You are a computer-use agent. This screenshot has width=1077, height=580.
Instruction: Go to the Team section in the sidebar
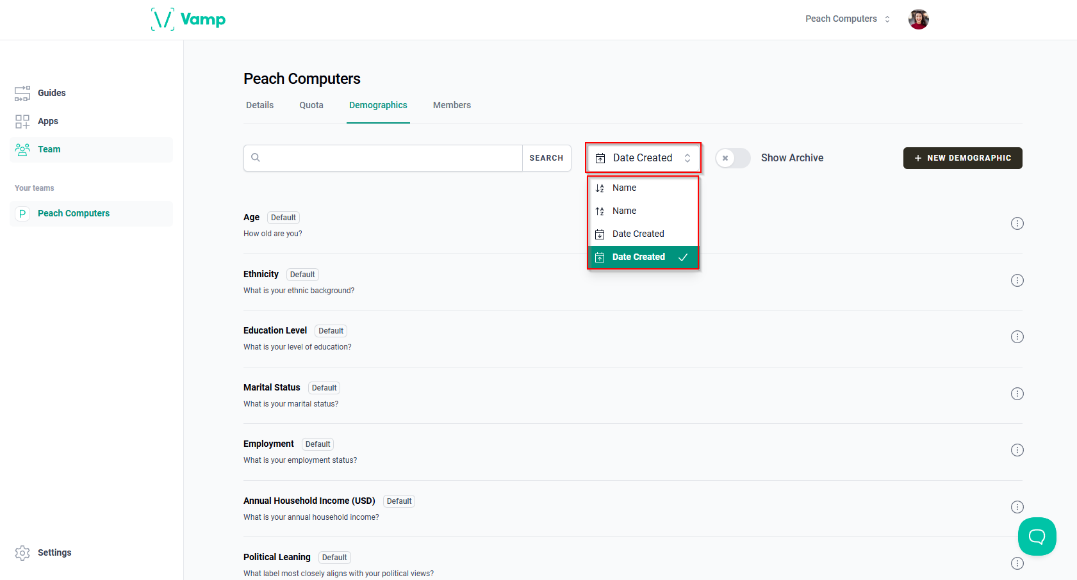pos(91,149)
